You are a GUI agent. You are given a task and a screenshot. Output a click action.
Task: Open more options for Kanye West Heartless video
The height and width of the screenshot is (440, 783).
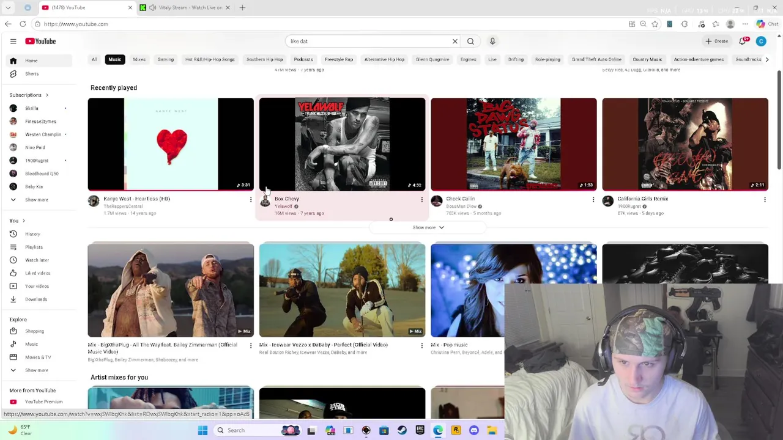point(250,199)
